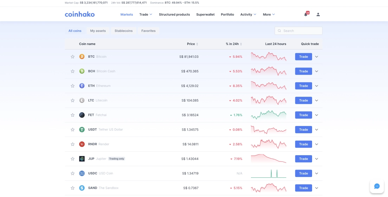
Task: Click Trade button for BTC
Action: [x=303, y=57]
